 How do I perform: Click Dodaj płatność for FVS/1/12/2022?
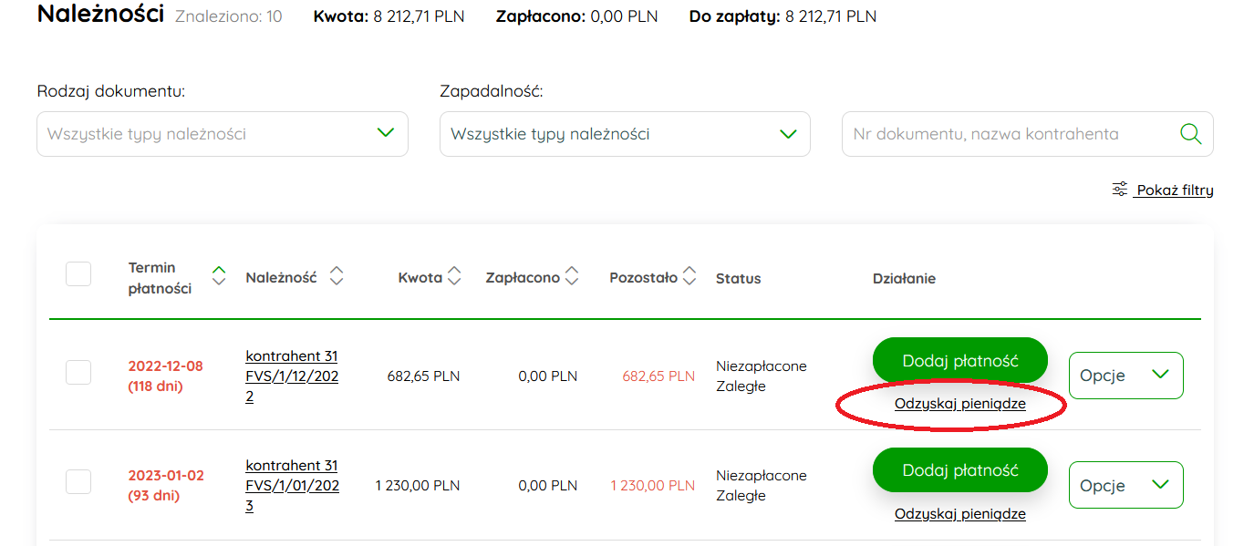[x=960, y=361]
